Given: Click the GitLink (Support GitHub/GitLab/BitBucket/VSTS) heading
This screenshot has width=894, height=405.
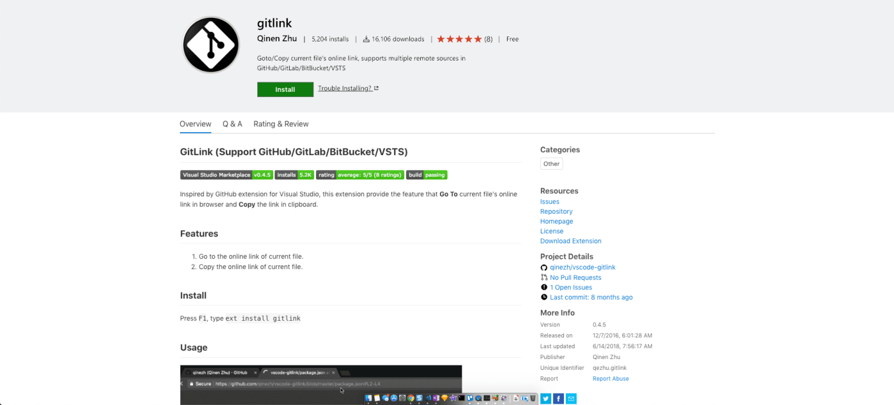Looking at the screenshot, I should pyautogui.click(x=294, y=152).
